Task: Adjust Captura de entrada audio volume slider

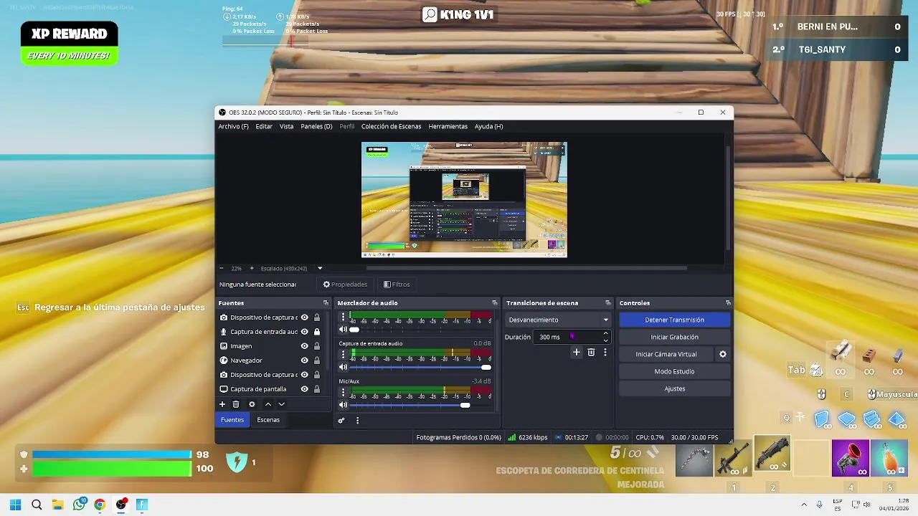Action: coord(422,367)
